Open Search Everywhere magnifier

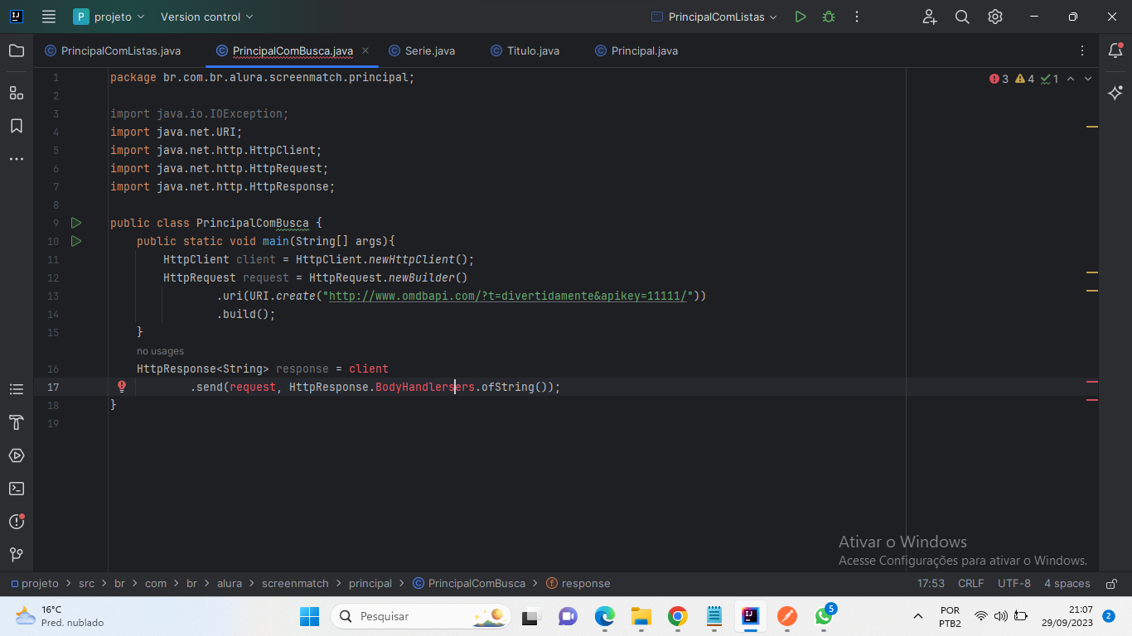tap(962, 17)
